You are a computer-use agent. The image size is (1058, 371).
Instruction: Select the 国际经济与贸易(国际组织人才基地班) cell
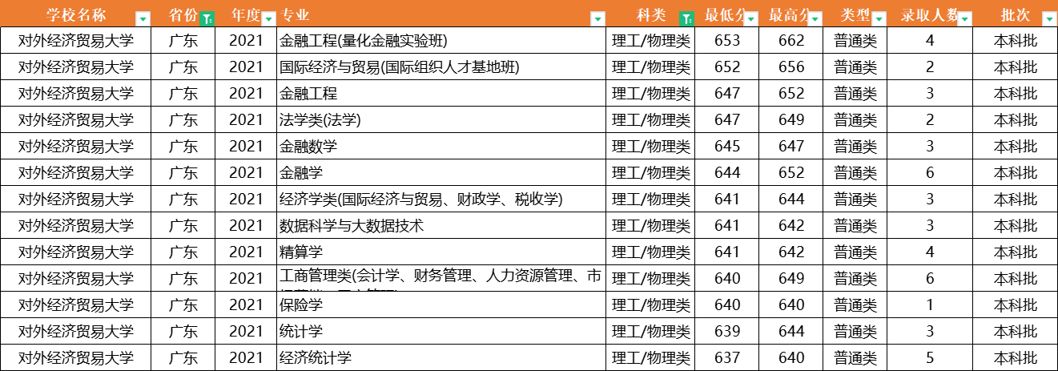coord(441,67)
